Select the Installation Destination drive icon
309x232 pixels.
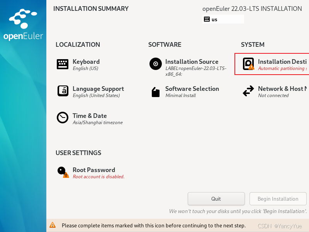click(248, 64)
